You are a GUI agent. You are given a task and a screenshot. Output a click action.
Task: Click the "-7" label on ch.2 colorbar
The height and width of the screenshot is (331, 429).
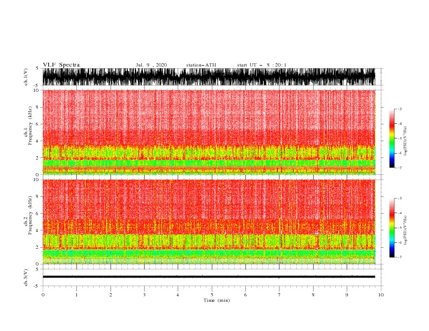click(399, 257)
